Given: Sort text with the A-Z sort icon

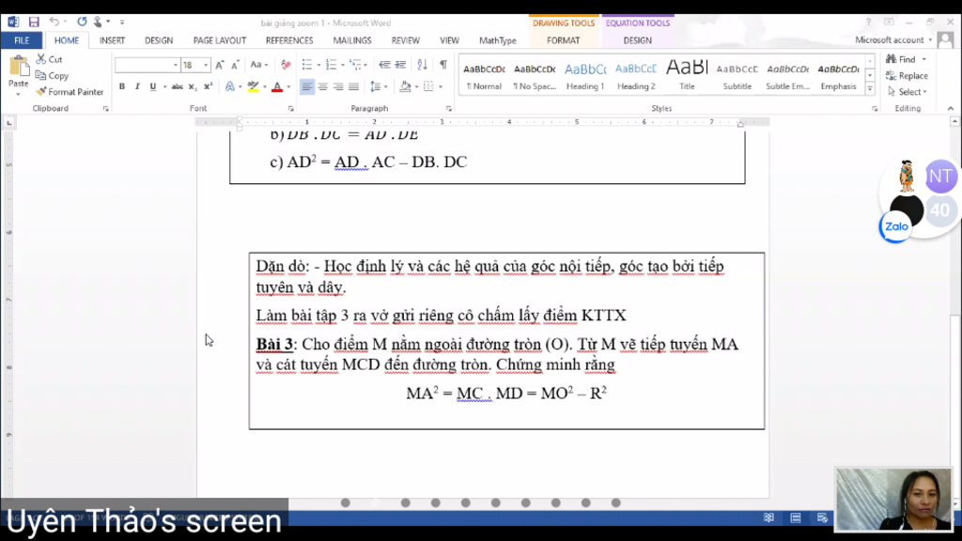Looking at the screenshot, I should pyautogui.click(x=422, y=65).
